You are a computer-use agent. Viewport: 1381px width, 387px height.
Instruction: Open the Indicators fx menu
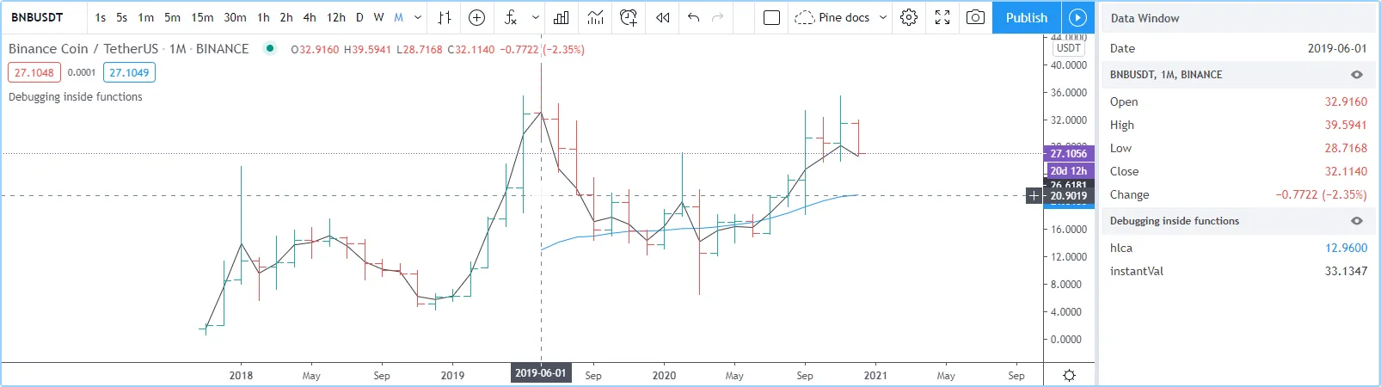coord(511,17)
